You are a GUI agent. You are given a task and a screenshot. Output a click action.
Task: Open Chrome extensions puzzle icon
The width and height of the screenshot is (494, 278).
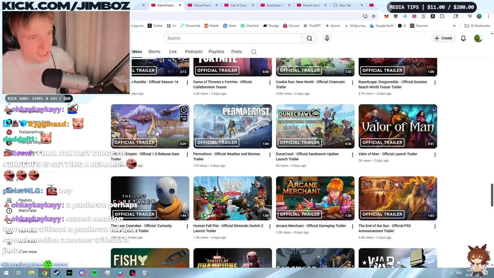pos(442,16)
